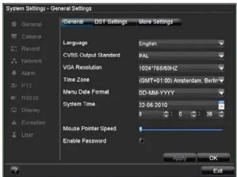Click the Camera icon in sidebar
This screenshot has width=237, height=177.
[x=14, y=36]
